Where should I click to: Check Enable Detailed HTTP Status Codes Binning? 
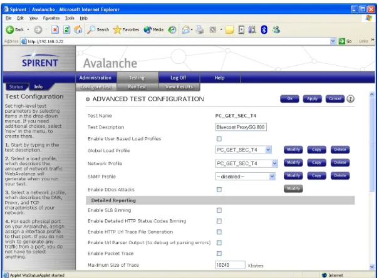point(219,221)
